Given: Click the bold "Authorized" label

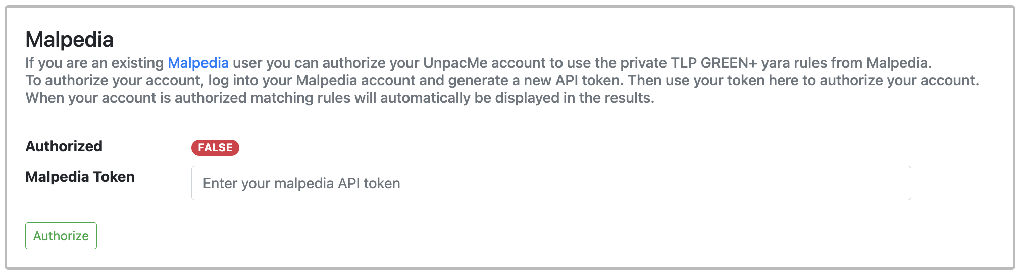Looking at the screenshot, I should 64,146.
